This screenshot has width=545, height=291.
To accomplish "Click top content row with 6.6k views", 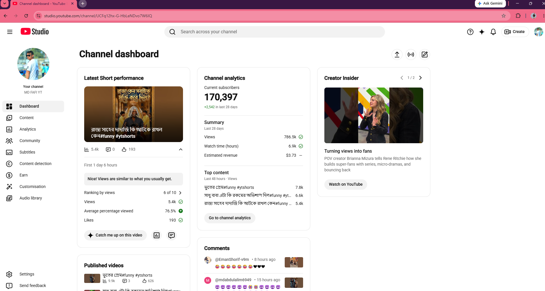I will tap(254, 196).
